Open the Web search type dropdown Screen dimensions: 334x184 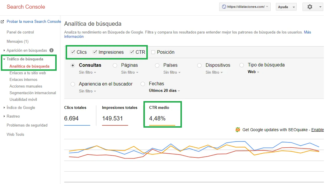pos(253,72)
